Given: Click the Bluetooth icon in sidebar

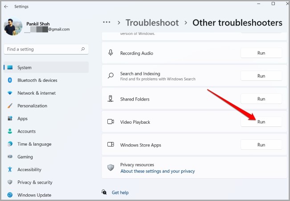Looking at the screenshot, I should click(x=10, y=80).
